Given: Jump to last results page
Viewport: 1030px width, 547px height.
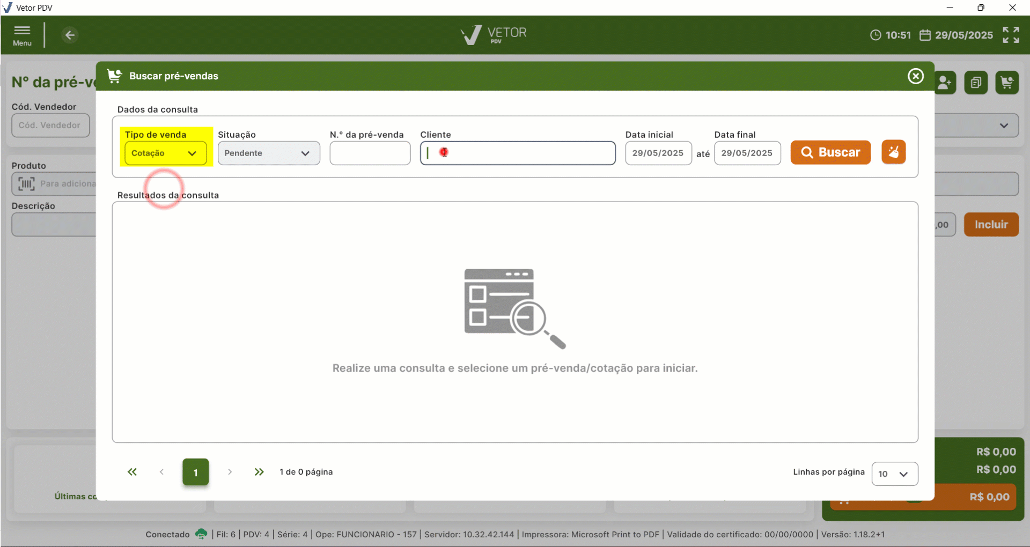Looking at the screenshot, I should (259, 472).
